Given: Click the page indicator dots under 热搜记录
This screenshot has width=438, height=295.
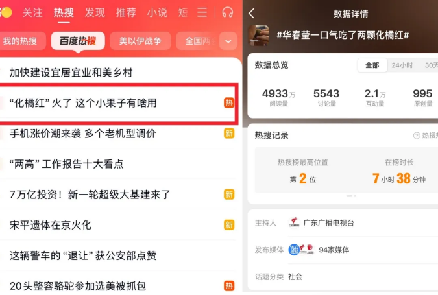Looking at the screenshot, I should [351, 196].
